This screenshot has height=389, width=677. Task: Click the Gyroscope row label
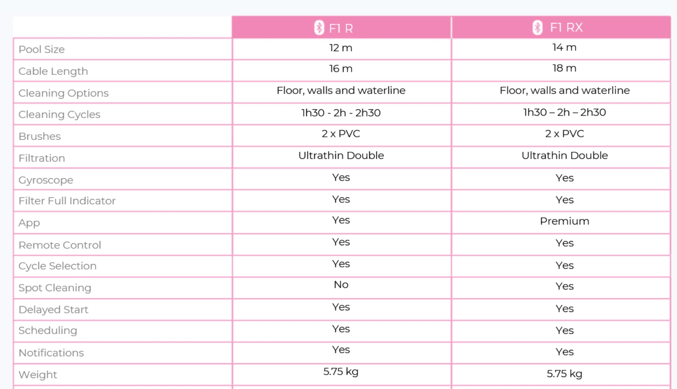46,180
